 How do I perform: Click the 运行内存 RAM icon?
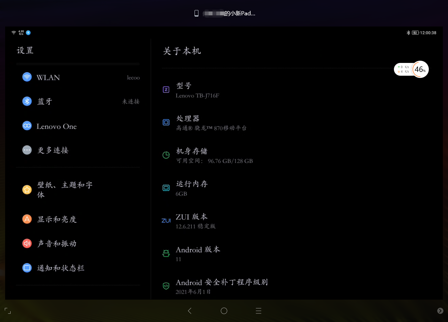click(x=166, y=188)
